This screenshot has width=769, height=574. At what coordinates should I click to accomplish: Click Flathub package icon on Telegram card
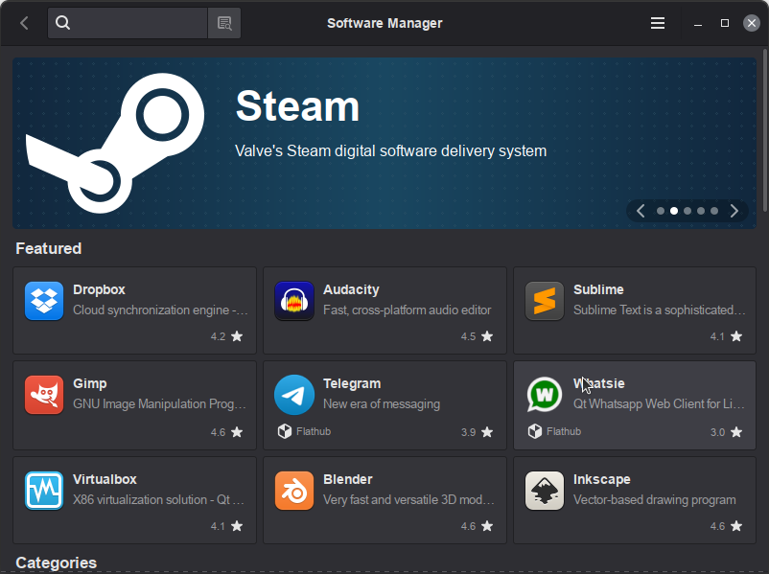285,431
